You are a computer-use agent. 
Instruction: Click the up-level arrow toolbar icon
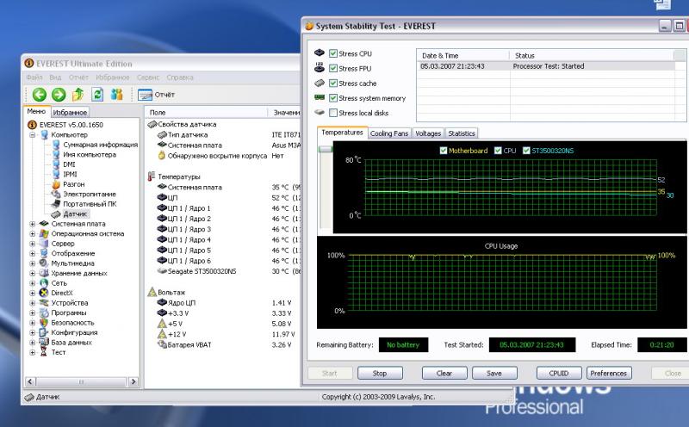pyautogui.click(x=78, y=95)
